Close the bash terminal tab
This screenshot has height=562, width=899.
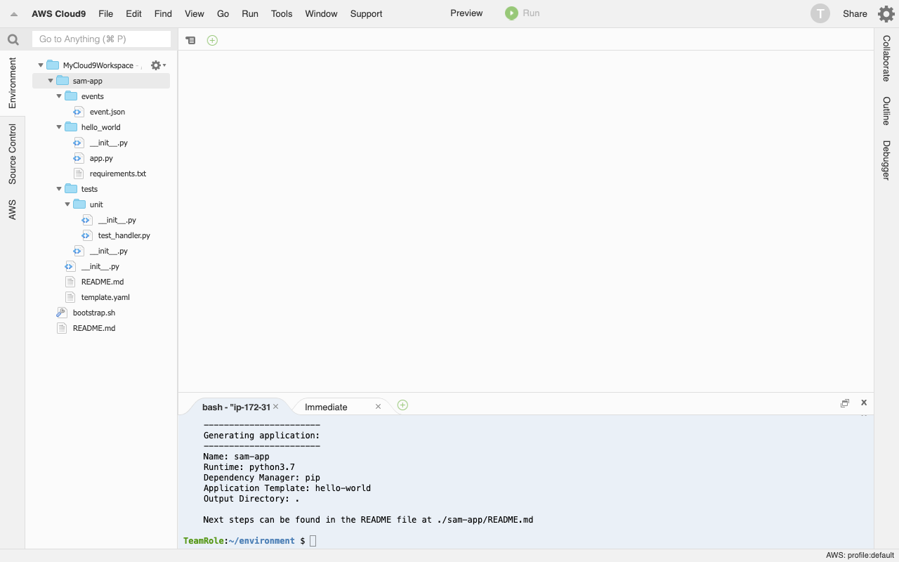click(276, 407)
